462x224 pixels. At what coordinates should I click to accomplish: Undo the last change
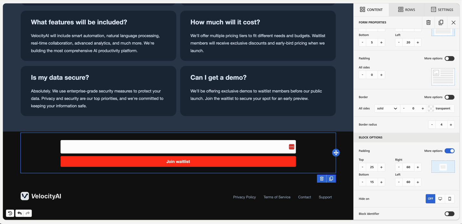click(x=19, y=213)
